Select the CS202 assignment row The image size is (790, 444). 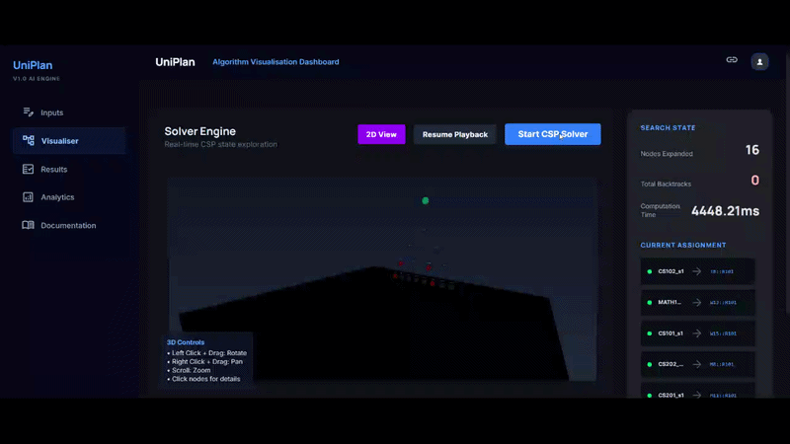tap(698, 364)
